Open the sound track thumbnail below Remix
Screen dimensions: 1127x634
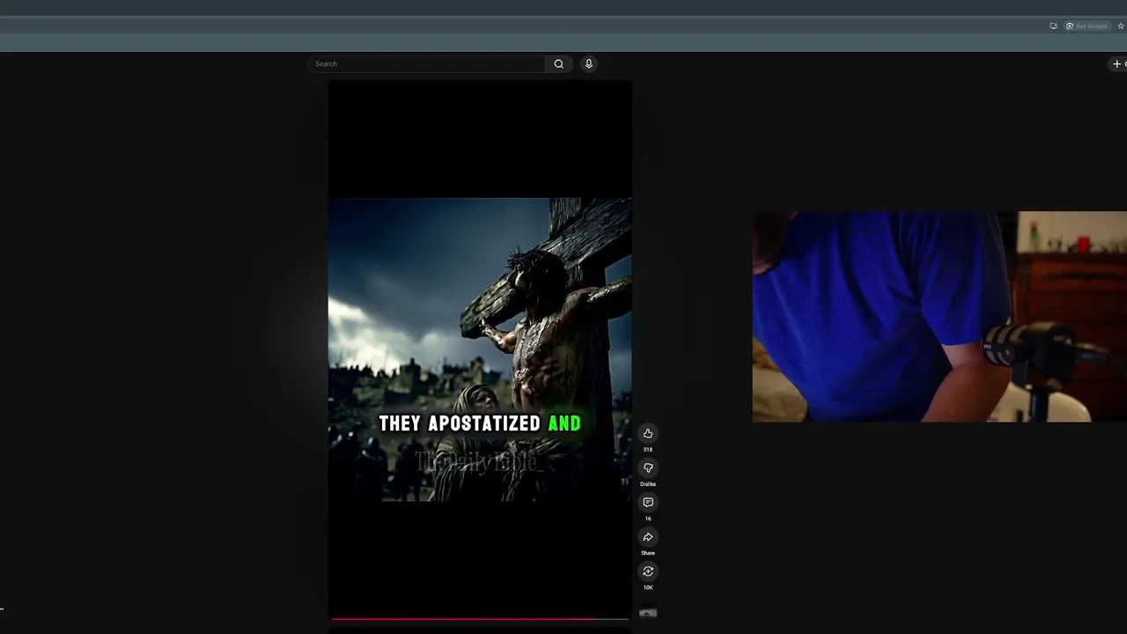[648, 613]
